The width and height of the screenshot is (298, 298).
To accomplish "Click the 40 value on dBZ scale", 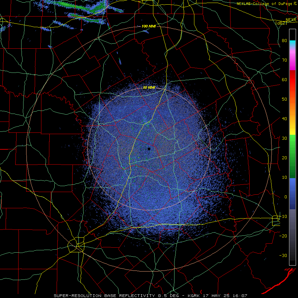I will coord(284,119).
